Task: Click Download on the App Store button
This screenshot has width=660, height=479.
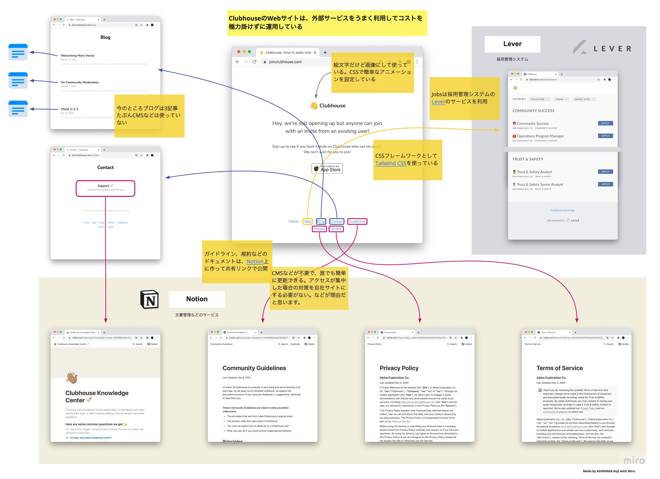Action: coord(327,168)
